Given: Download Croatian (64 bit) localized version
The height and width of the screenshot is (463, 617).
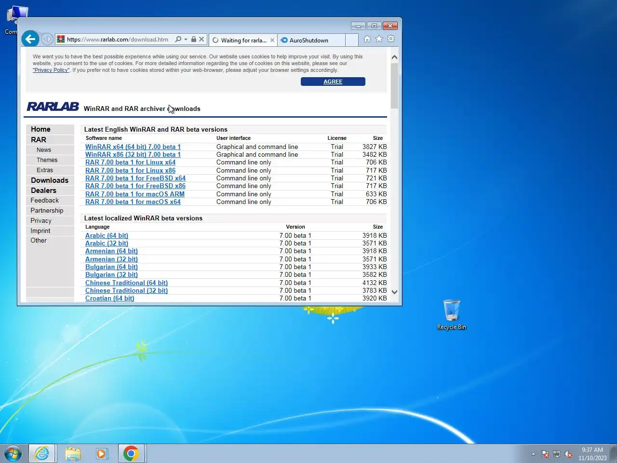Looking at the screenshot, I should [110, 298].
